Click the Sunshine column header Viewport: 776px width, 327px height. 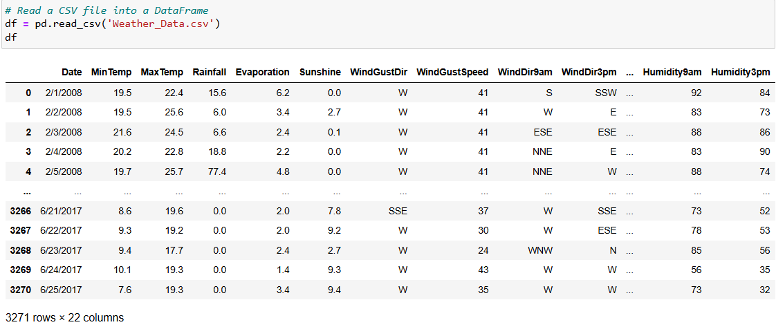[x=320, y=72]
